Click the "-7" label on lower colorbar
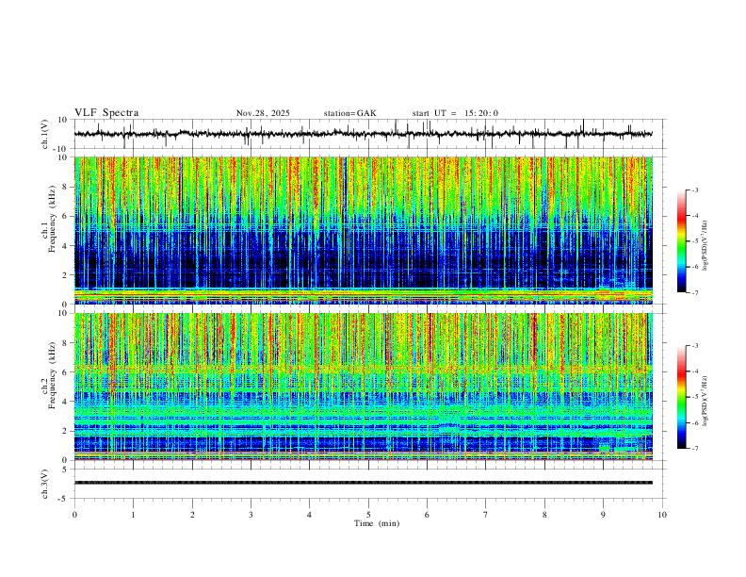The image size is (746, 577). point(694,448)
